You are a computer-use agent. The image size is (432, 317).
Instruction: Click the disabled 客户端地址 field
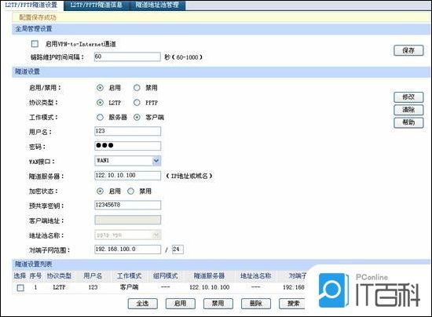pos(127,220)
